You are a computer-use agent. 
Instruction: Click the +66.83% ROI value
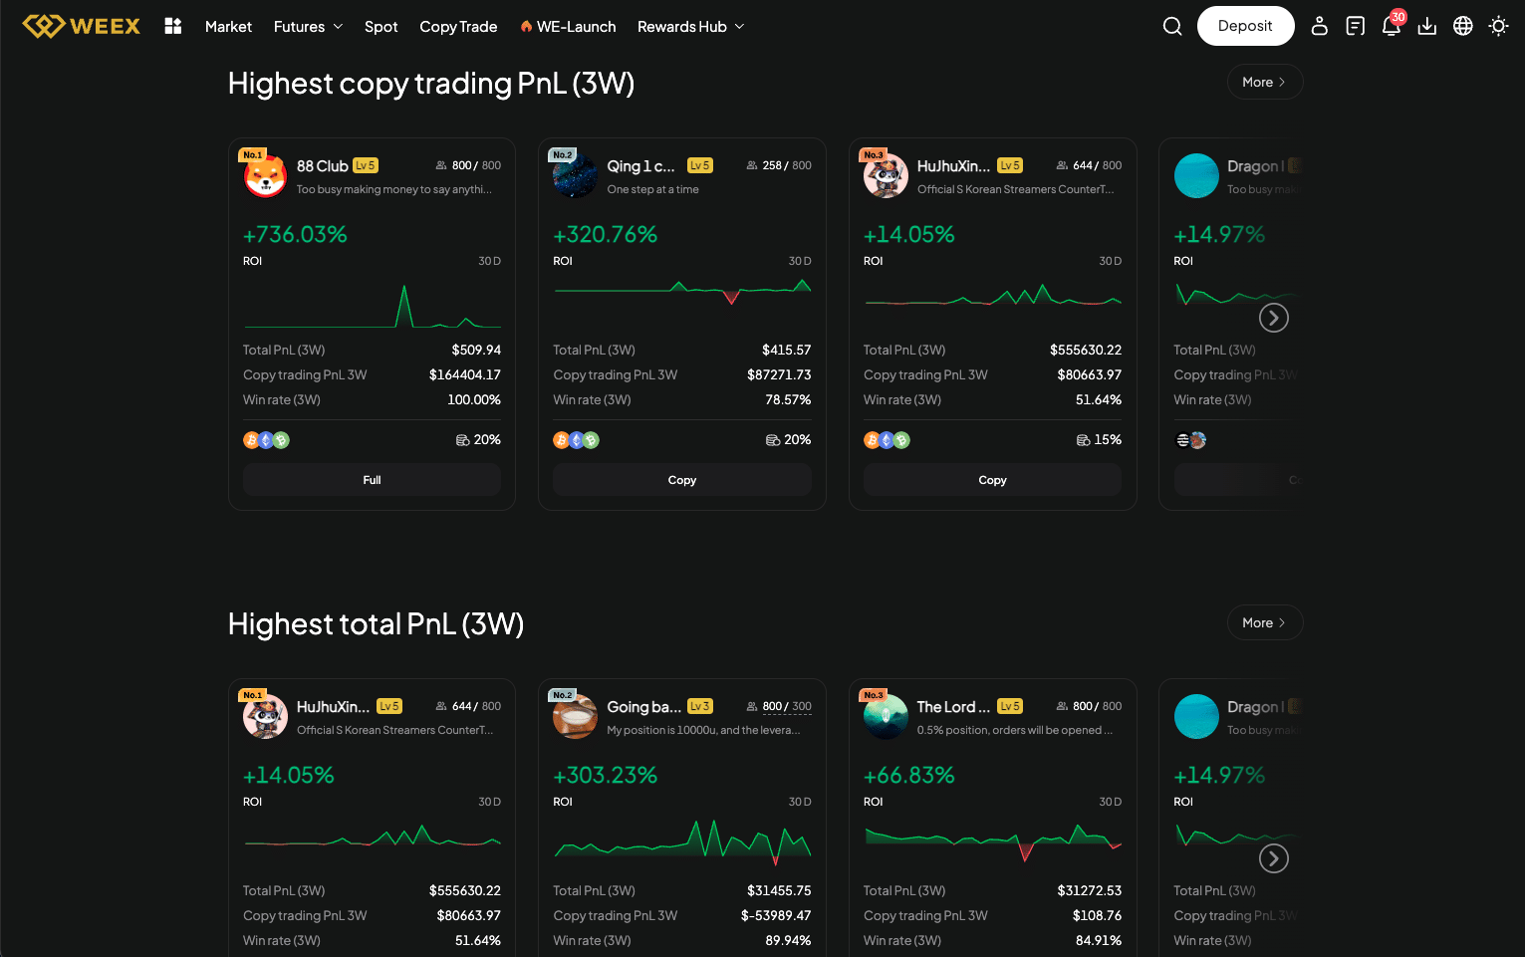(909, 776)
